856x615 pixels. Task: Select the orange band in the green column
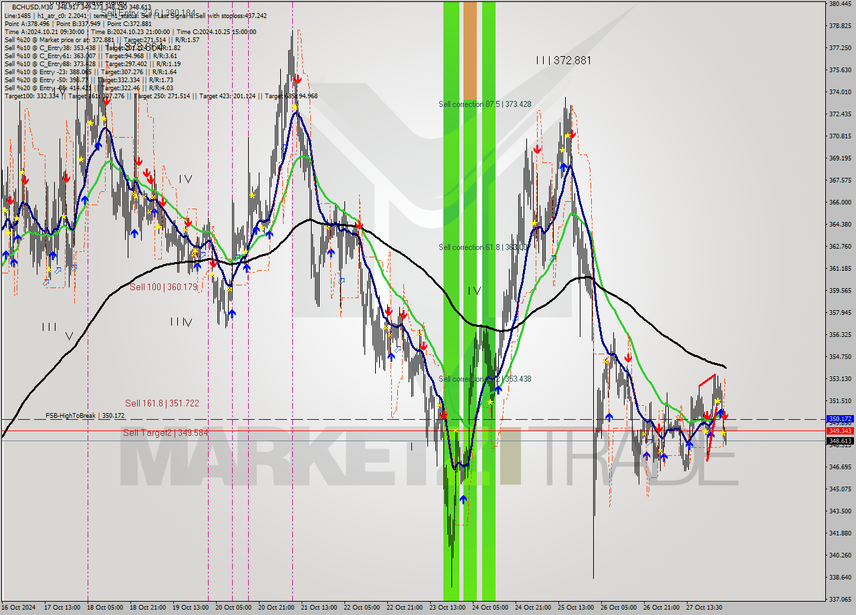[x=470, y=51]
